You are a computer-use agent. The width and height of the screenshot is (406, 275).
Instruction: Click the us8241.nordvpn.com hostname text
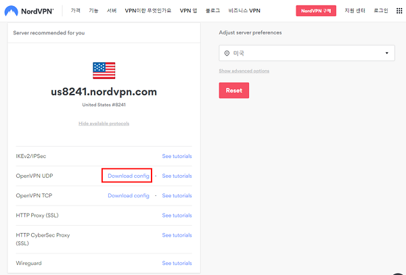pos(104,92)
